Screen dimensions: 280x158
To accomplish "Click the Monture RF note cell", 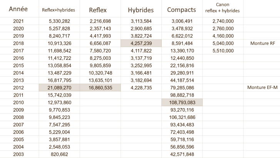I will [261, 43].
